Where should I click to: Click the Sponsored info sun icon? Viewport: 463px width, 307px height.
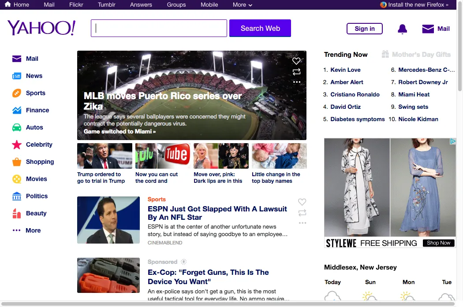(x=184, y=262)
